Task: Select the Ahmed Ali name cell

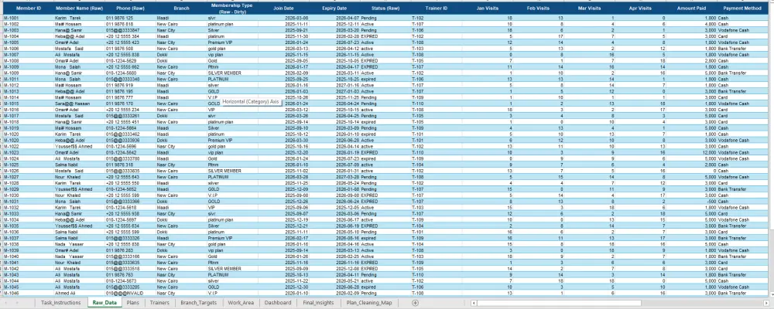Action: pos(80,294)
